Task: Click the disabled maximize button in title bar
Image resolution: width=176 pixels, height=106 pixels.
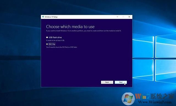Action: pyautogui.click(x=123, y=17)
